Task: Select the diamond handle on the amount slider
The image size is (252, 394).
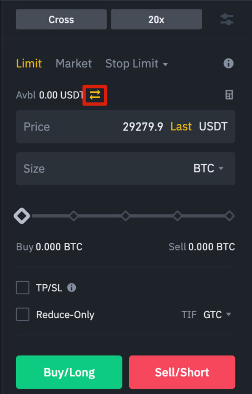Action: [22, 216]
